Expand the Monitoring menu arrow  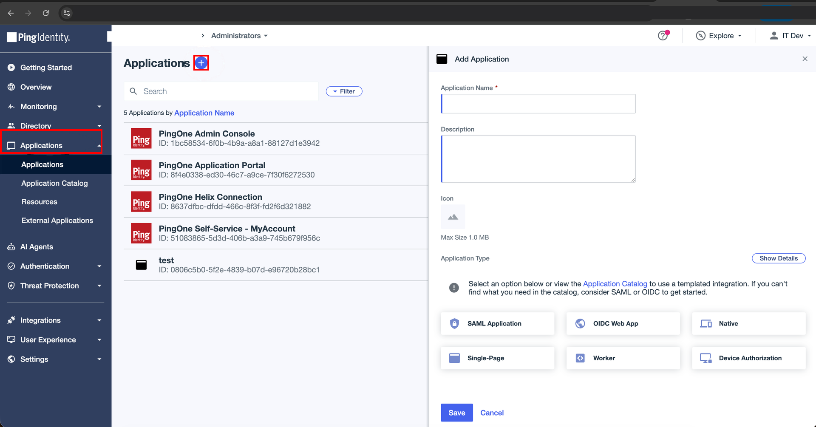point(99,107)
